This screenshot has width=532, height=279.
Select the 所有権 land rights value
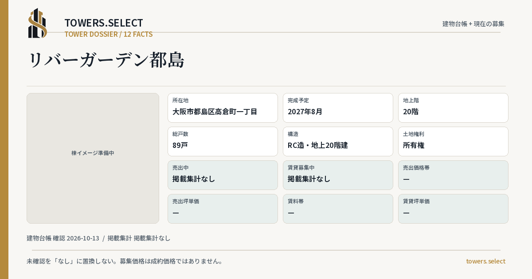tap(414, 145)
